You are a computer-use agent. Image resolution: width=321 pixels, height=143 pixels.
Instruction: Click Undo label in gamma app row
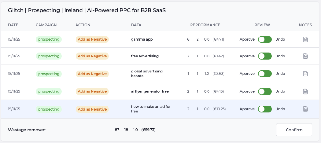[x=280, y=39]
